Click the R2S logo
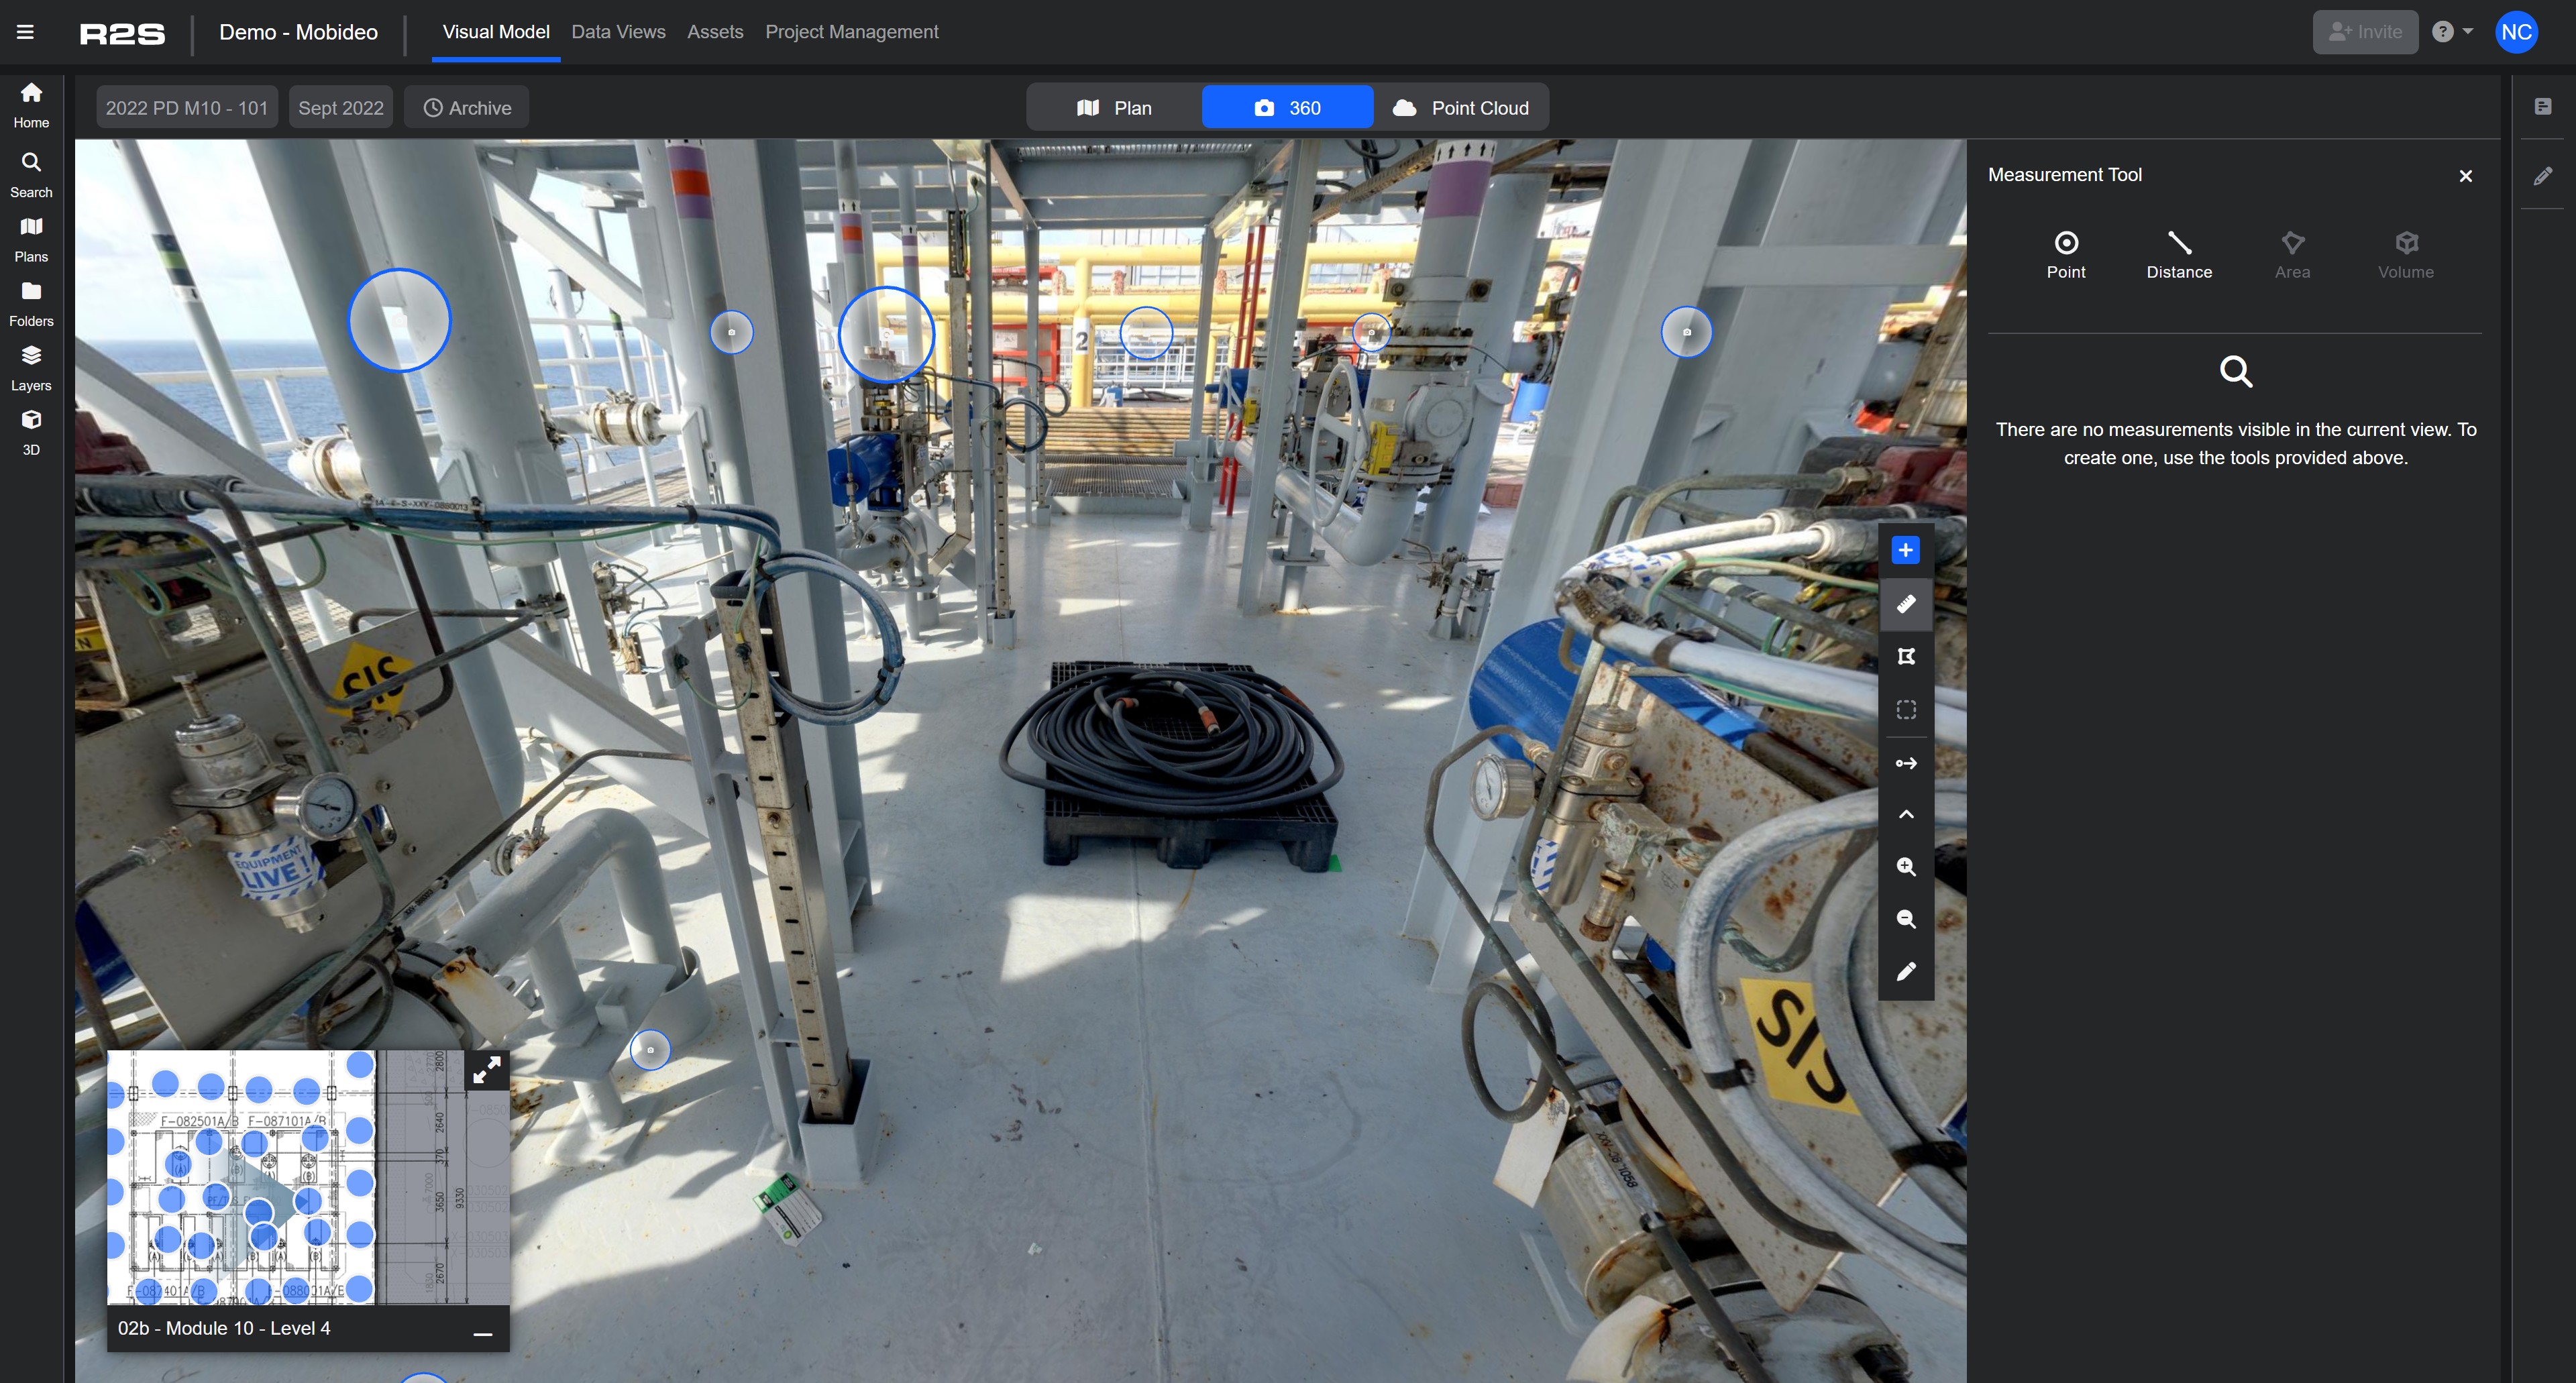 coord(123,33)
